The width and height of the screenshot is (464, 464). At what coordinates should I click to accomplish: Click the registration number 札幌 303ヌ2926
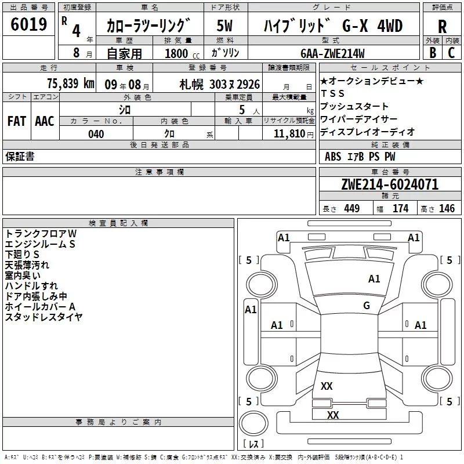[219, 84]
